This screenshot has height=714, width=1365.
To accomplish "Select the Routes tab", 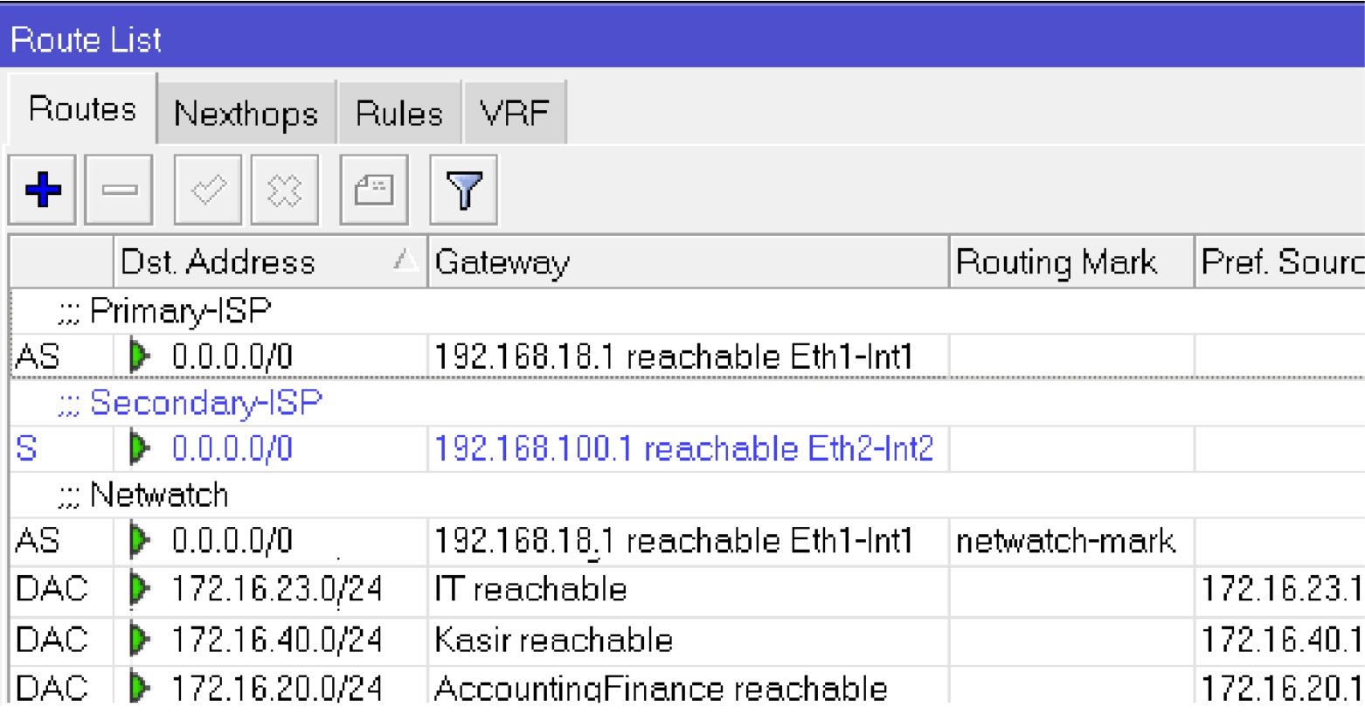I will pyautogui.click(x=82, y=109).
